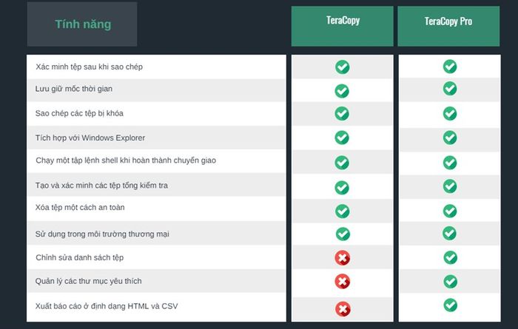The width and height of the screenshot is (518, 329).
Task: Click TeraCopy Pro checkmark for Quản lý các thư mục yêu thích
Action: 450,282
